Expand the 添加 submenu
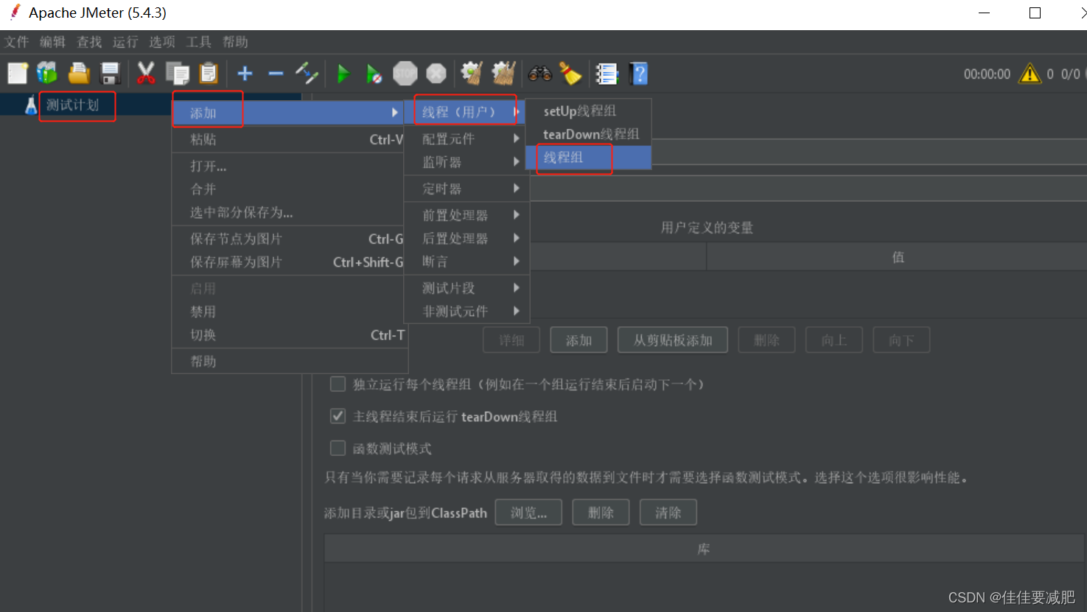 [288, 113]
